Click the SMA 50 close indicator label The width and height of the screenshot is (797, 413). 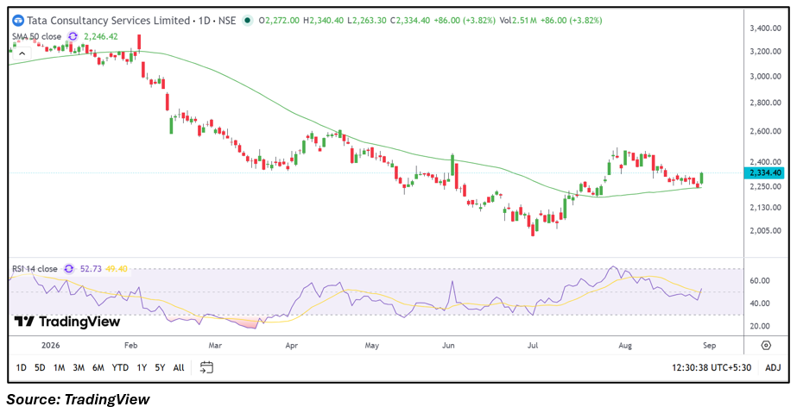click(36, 36)
